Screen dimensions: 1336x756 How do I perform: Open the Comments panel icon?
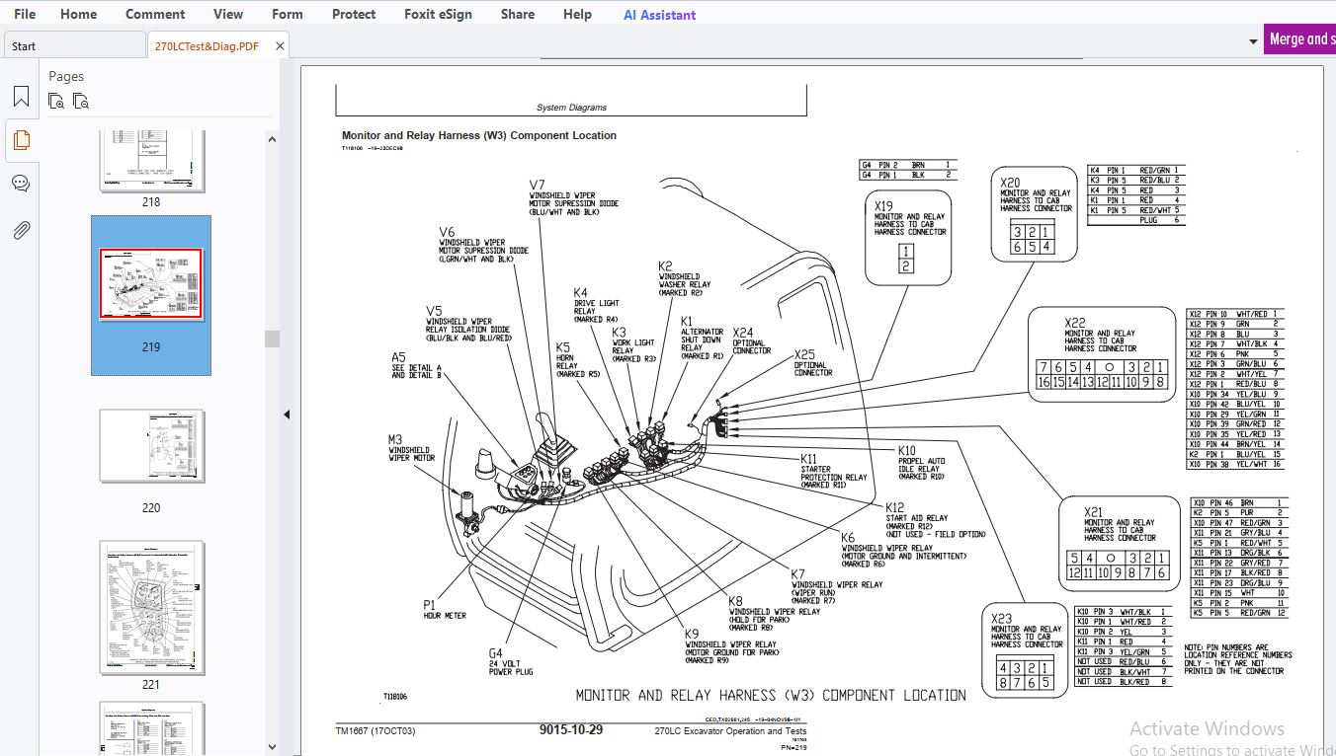[21, 184]
